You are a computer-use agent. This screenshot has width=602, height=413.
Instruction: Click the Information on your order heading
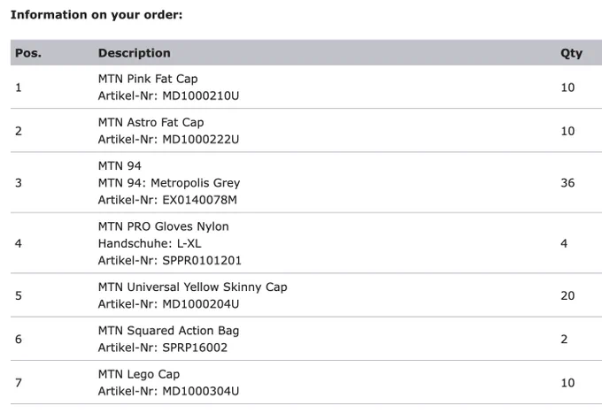click(x=96, y=15)
